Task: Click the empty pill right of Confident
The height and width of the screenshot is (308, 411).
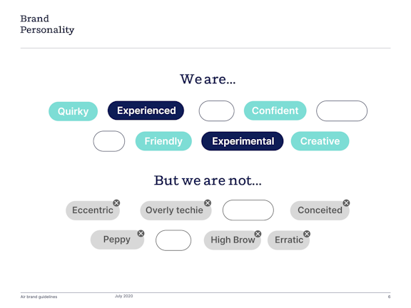Action: pyautogui.click(x=342, y=111)
